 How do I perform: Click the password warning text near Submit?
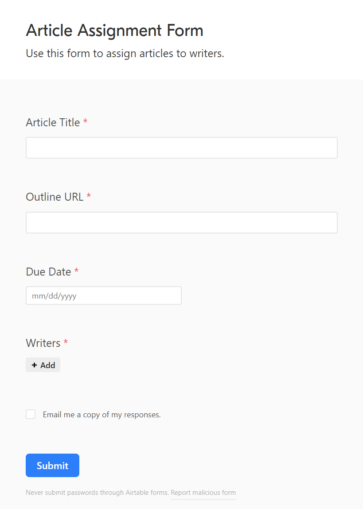click(98, 492)
